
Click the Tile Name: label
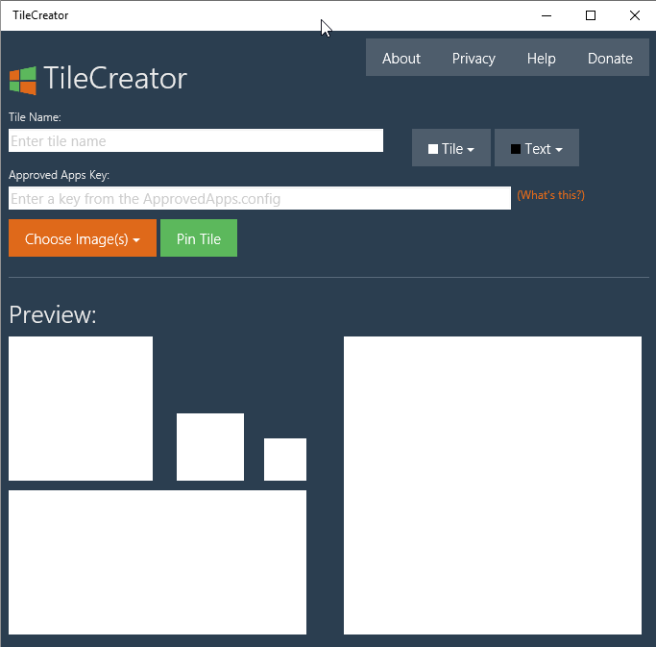(35, 117)
